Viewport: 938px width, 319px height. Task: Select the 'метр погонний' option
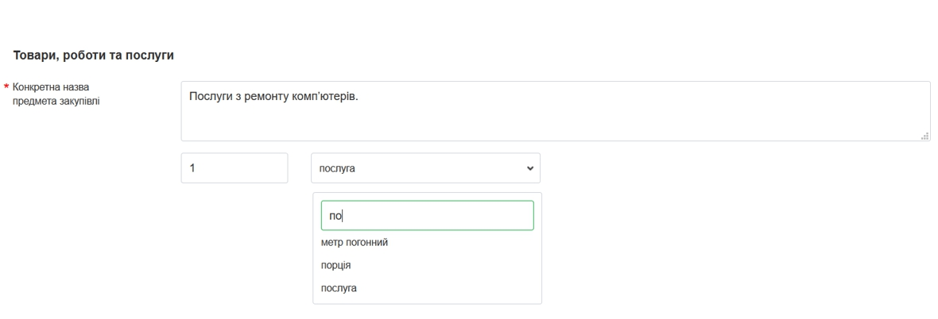pyautogui.click(x=354, y=243)
